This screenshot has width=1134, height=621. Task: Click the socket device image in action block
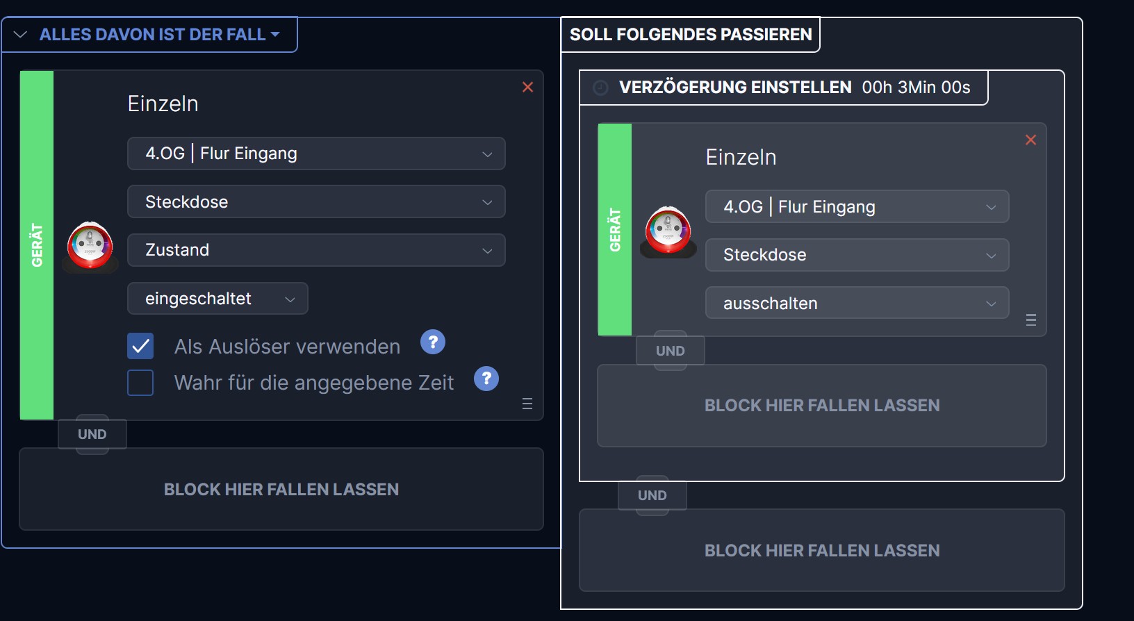[668, 231]
